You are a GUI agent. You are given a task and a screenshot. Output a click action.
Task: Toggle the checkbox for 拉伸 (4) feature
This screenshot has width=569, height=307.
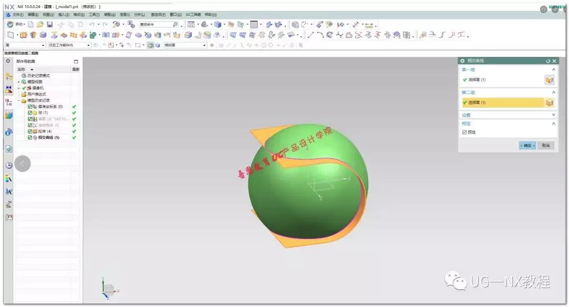30,131
